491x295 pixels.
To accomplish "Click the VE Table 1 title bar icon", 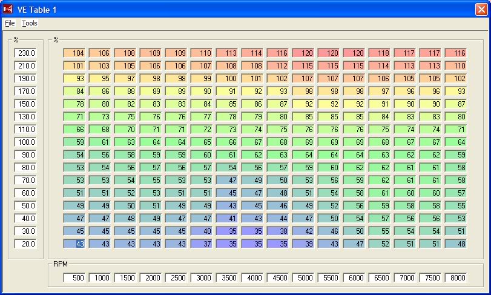I will [x=8, y=8].
